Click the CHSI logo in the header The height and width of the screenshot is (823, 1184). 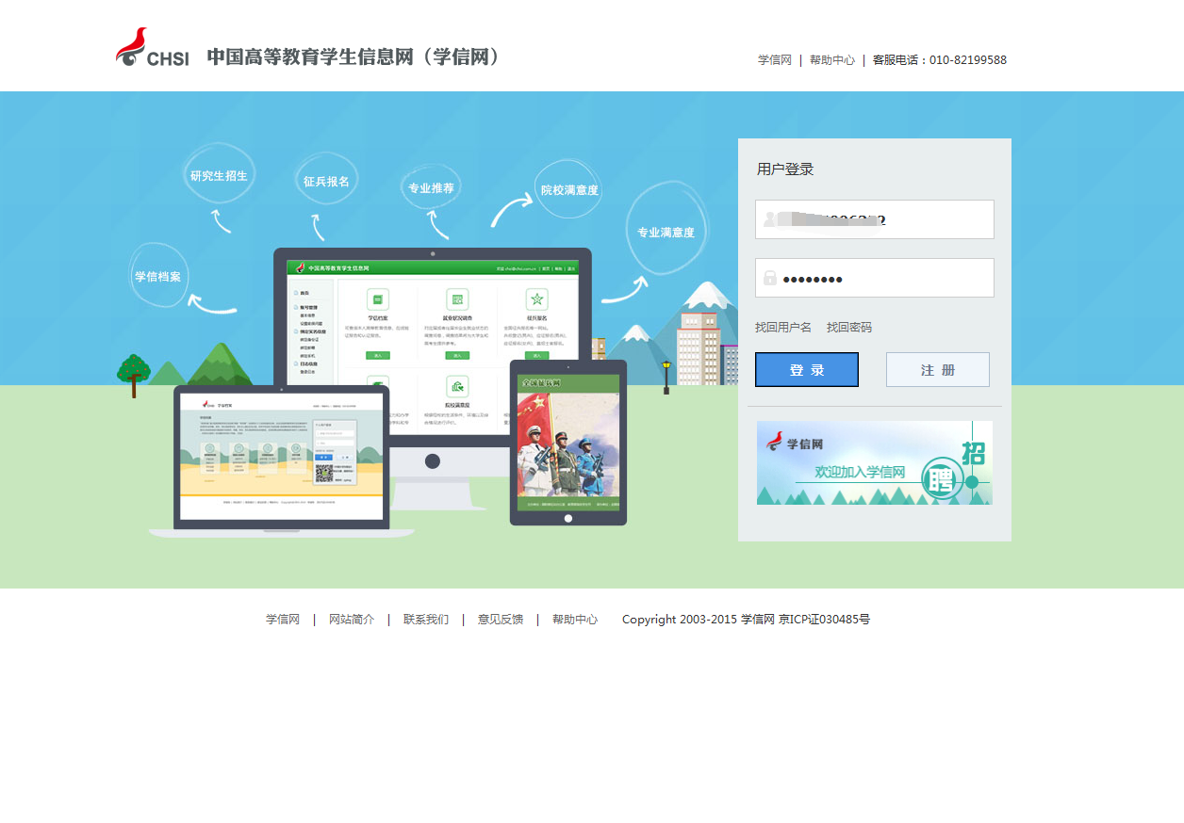click(x=152, y=48)
